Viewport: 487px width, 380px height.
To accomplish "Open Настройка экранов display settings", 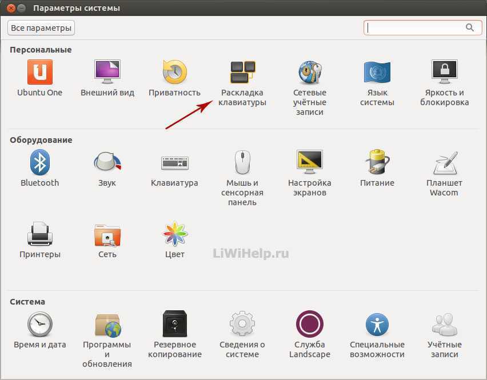I will 309,163.
